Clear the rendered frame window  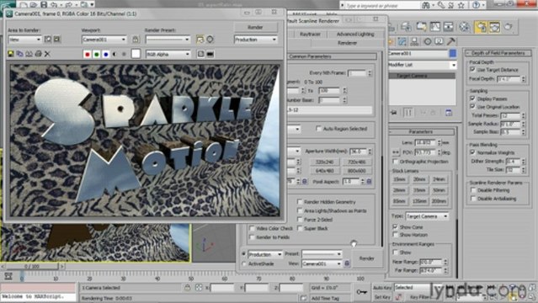[x=47, y=54]
